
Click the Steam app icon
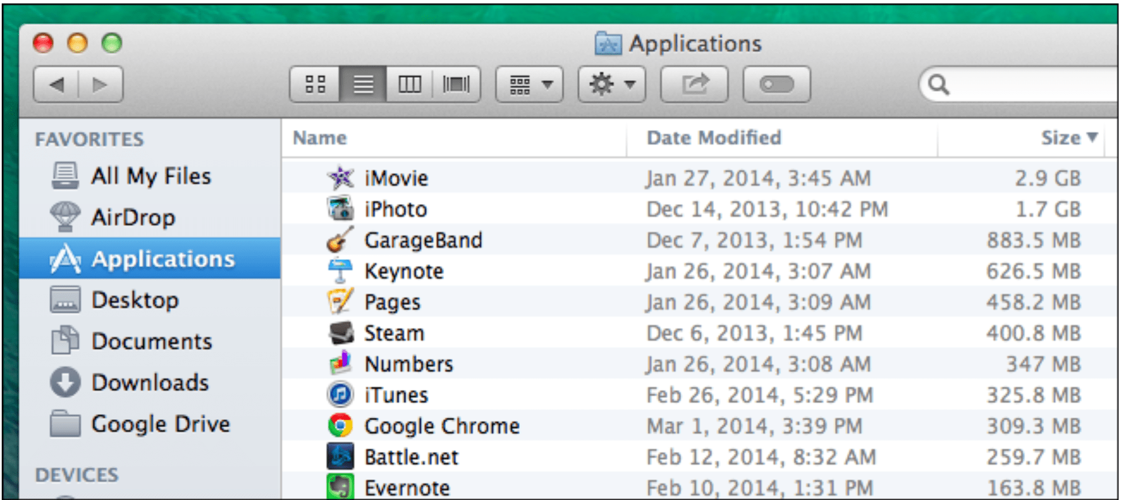pyautogui.click(x=341, y=332)
